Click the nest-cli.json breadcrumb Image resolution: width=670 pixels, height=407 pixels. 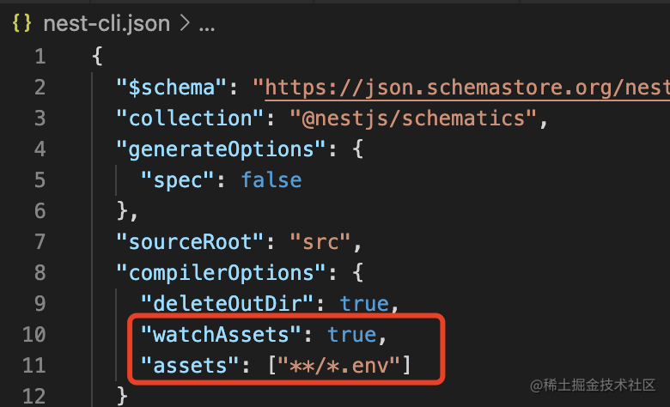pos(107,23)
